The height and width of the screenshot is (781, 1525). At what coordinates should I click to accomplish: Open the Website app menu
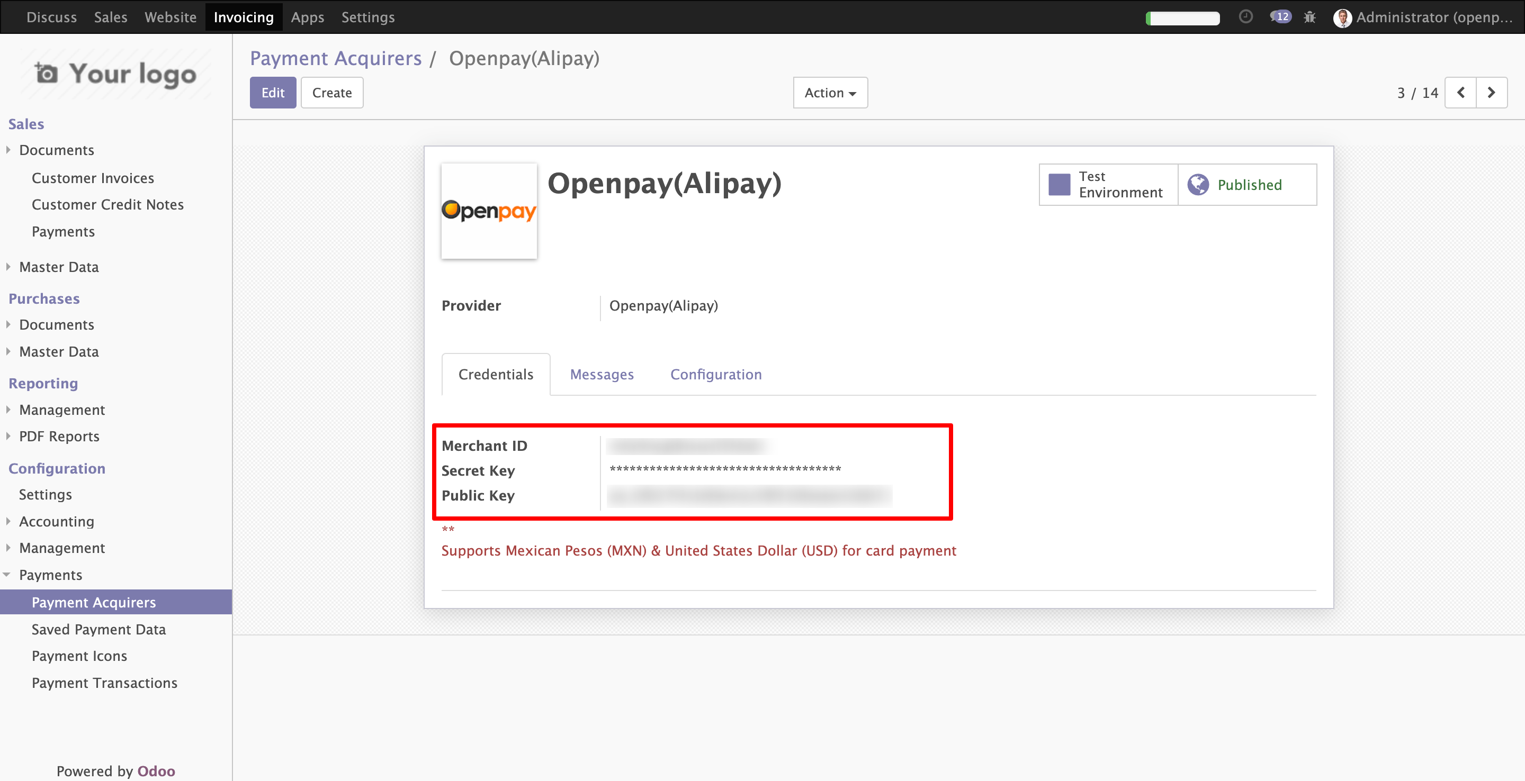(x=171, y=17)
